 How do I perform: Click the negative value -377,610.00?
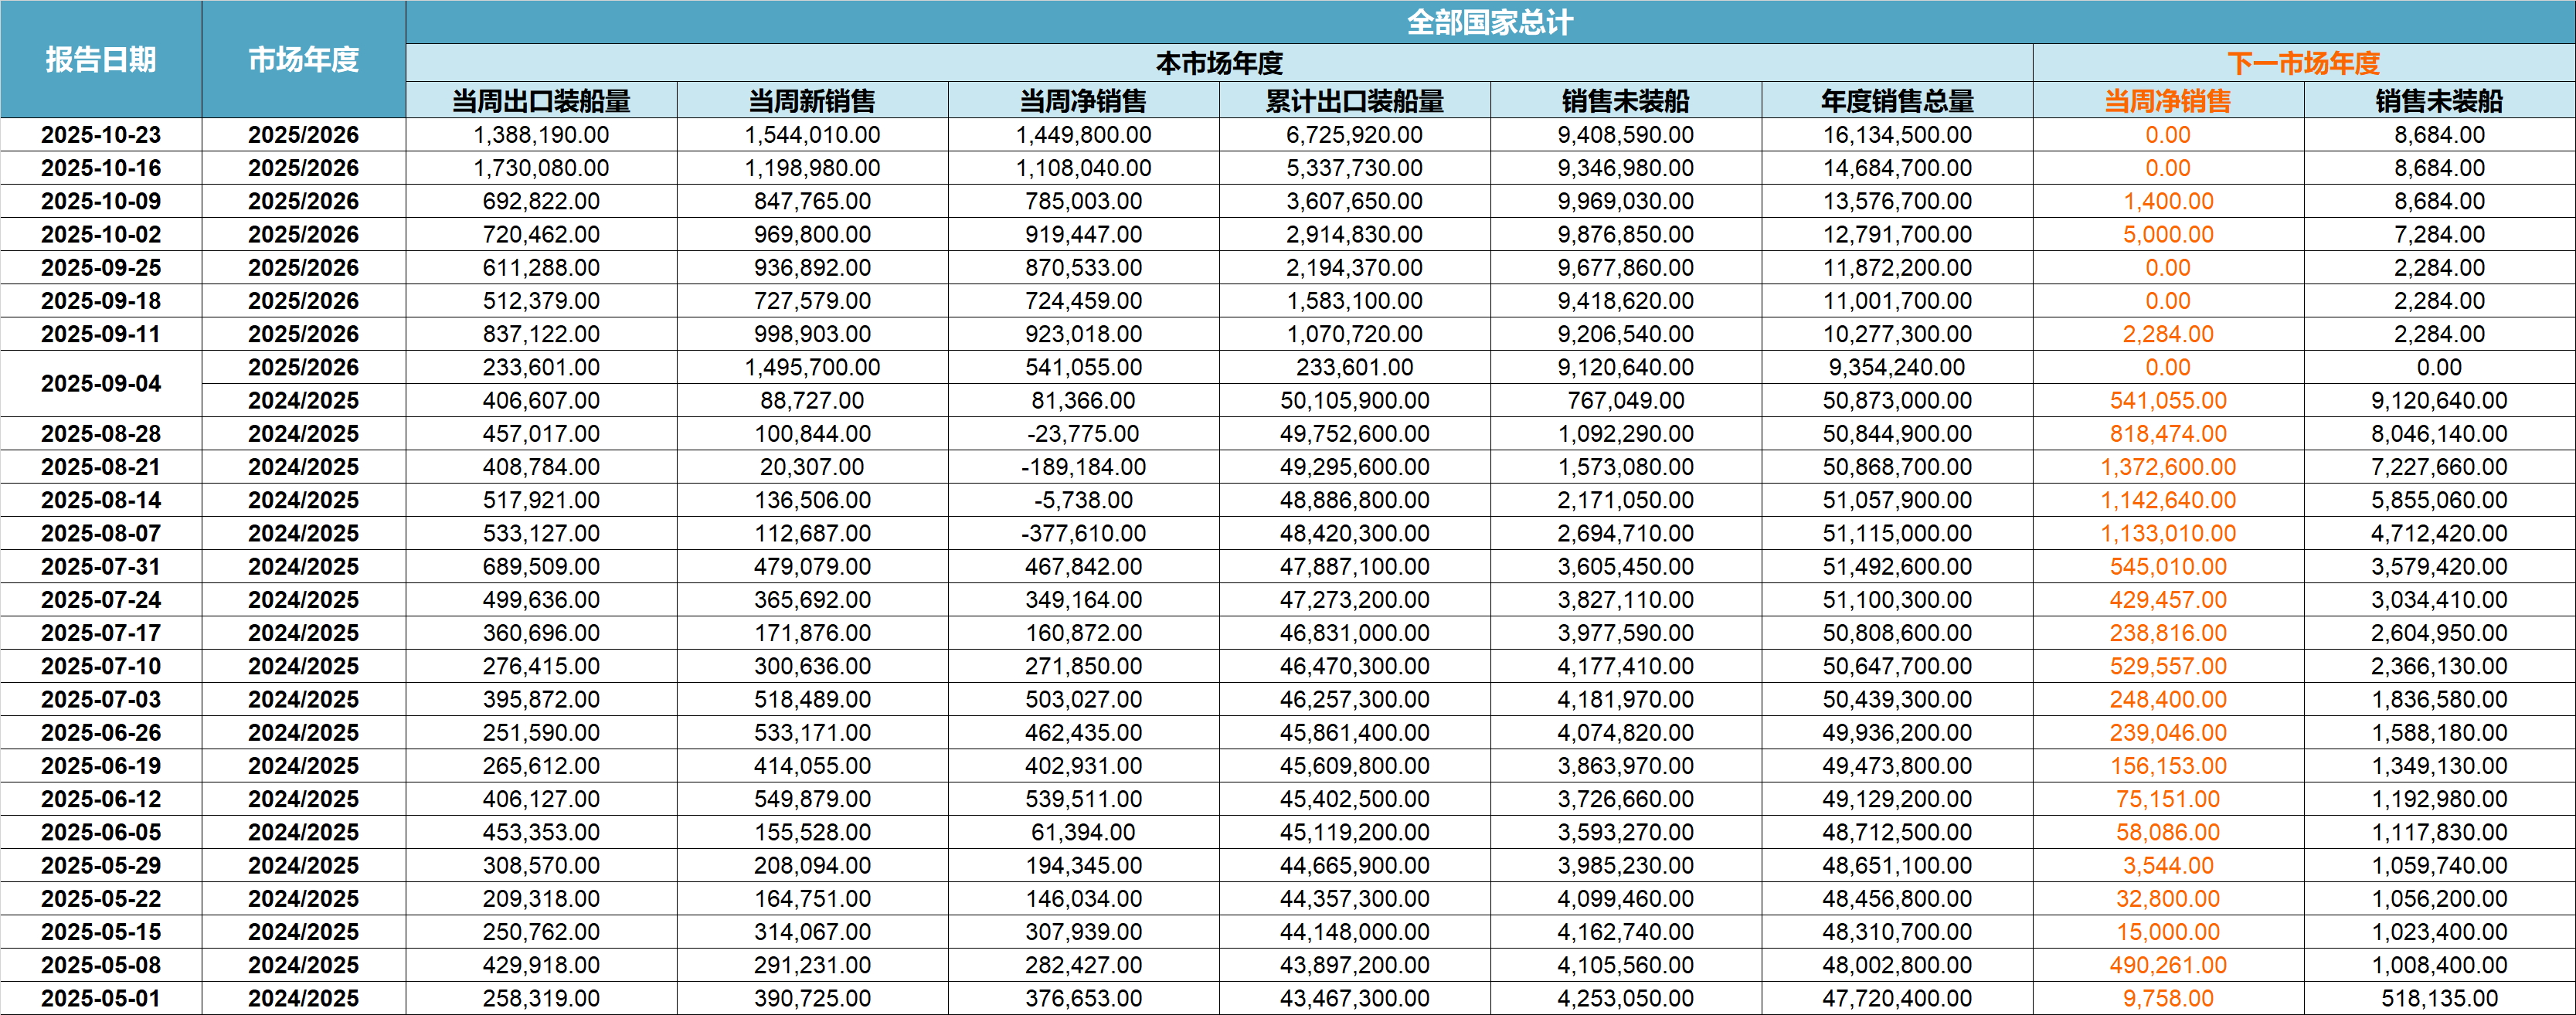click(1083, 534)
